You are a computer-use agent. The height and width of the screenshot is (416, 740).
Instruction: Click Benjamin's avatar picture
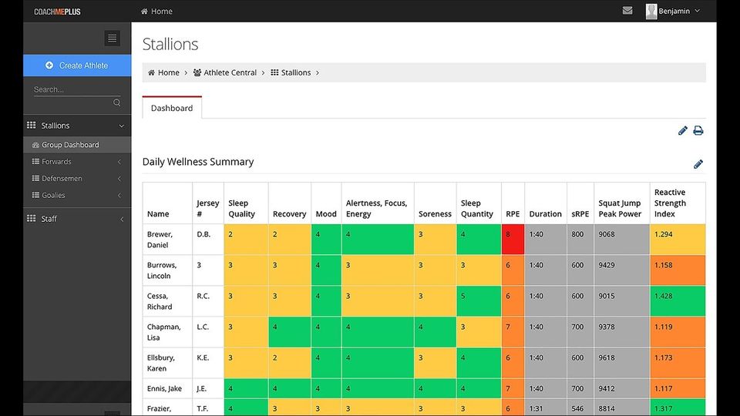tap(651, 12)
